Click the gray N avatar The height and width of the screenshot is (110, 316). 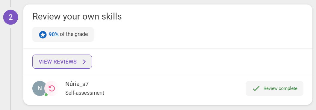click(40, 88)
